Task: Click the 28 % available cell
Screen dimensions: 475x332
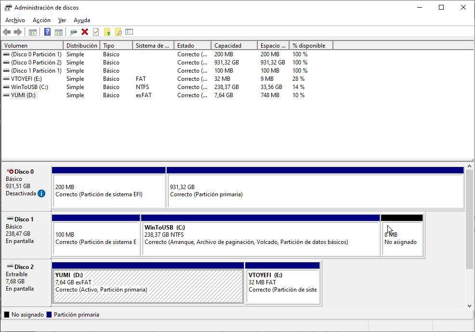Action: (298, 79)
